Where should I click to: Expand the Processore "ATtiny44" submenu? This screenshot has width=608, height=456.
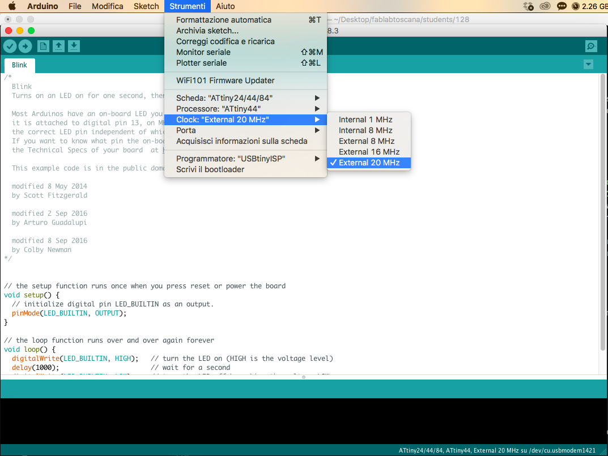point(245,109)
